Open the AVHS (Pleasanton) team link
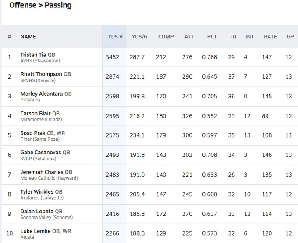Image resolution: width=298 pixels, height=243 pixels. coord(40,61)
